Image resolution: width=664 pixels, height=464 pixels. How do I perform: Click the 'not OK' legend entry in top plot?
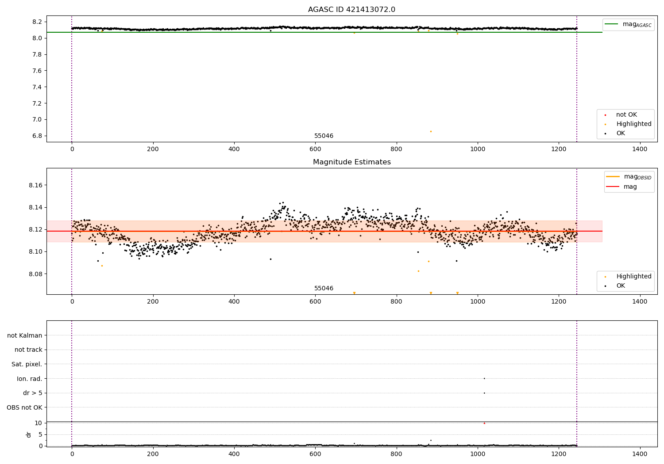(621, 115)
